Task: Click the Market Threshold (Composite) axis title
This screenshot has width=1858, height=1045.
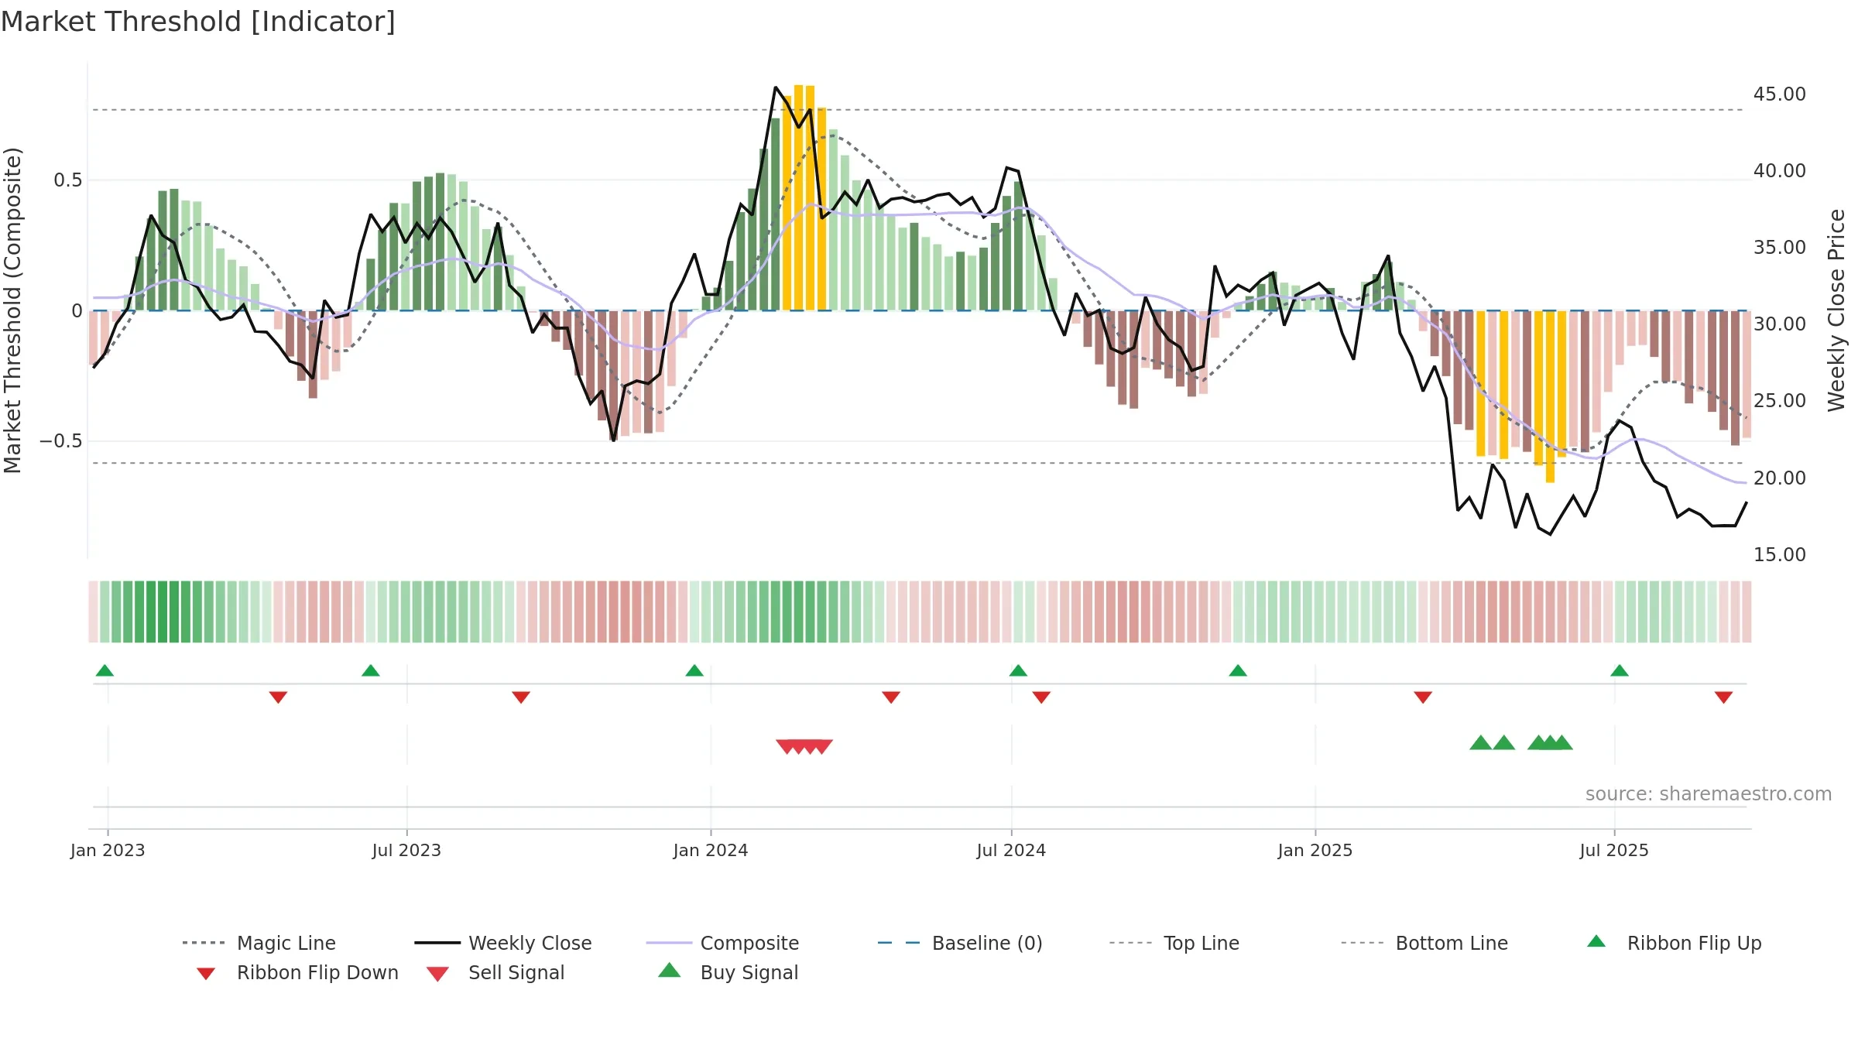Action: 12,310
